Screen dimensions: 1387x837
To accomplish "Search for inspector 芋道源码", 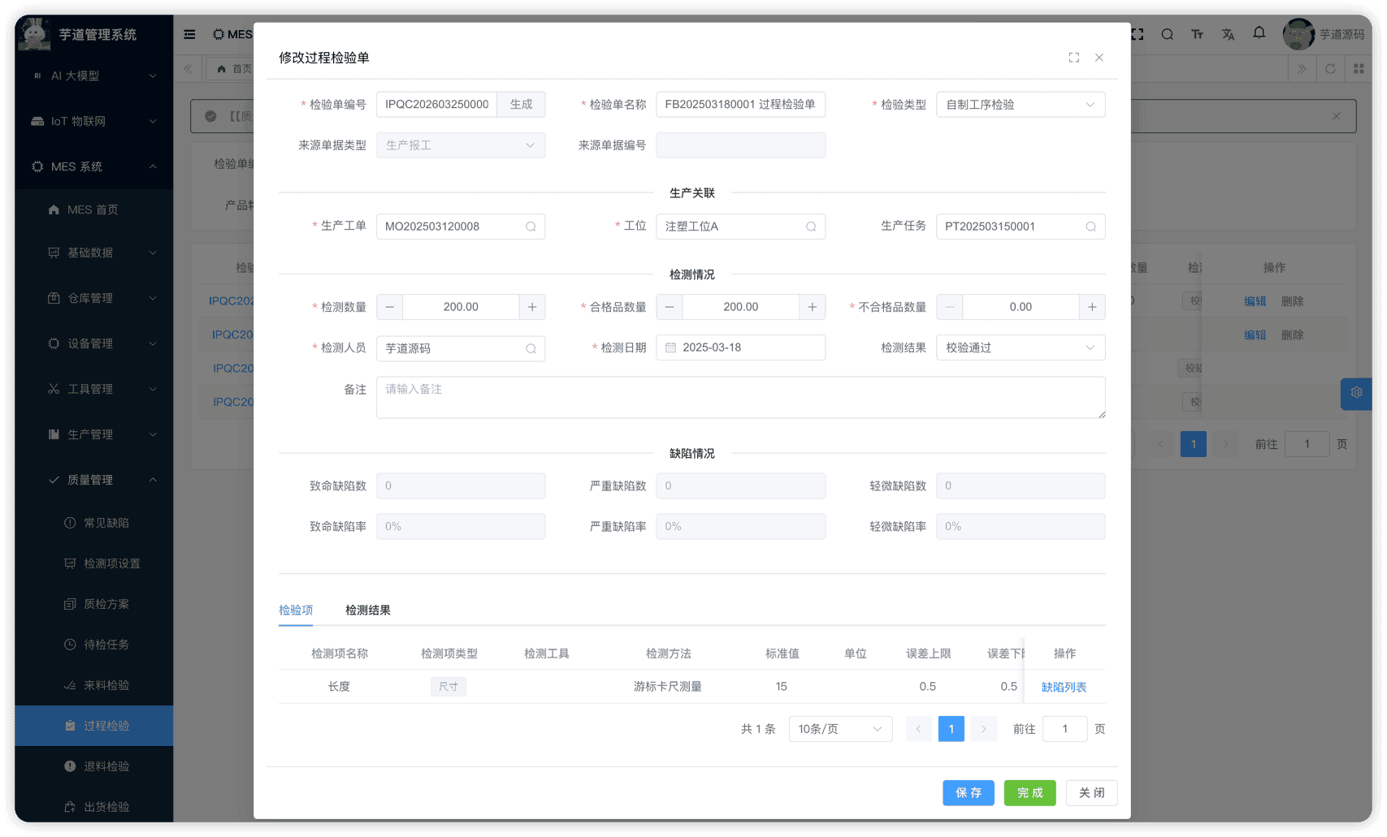I will pyautogui.click(x=530, y=348).
